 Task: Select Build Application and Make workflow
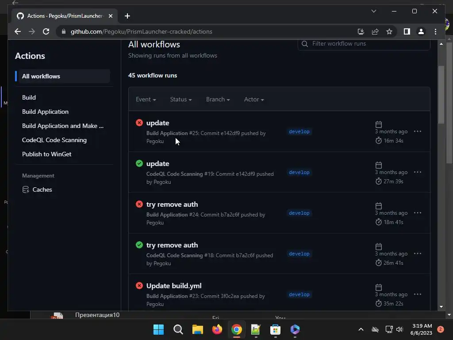63,126
